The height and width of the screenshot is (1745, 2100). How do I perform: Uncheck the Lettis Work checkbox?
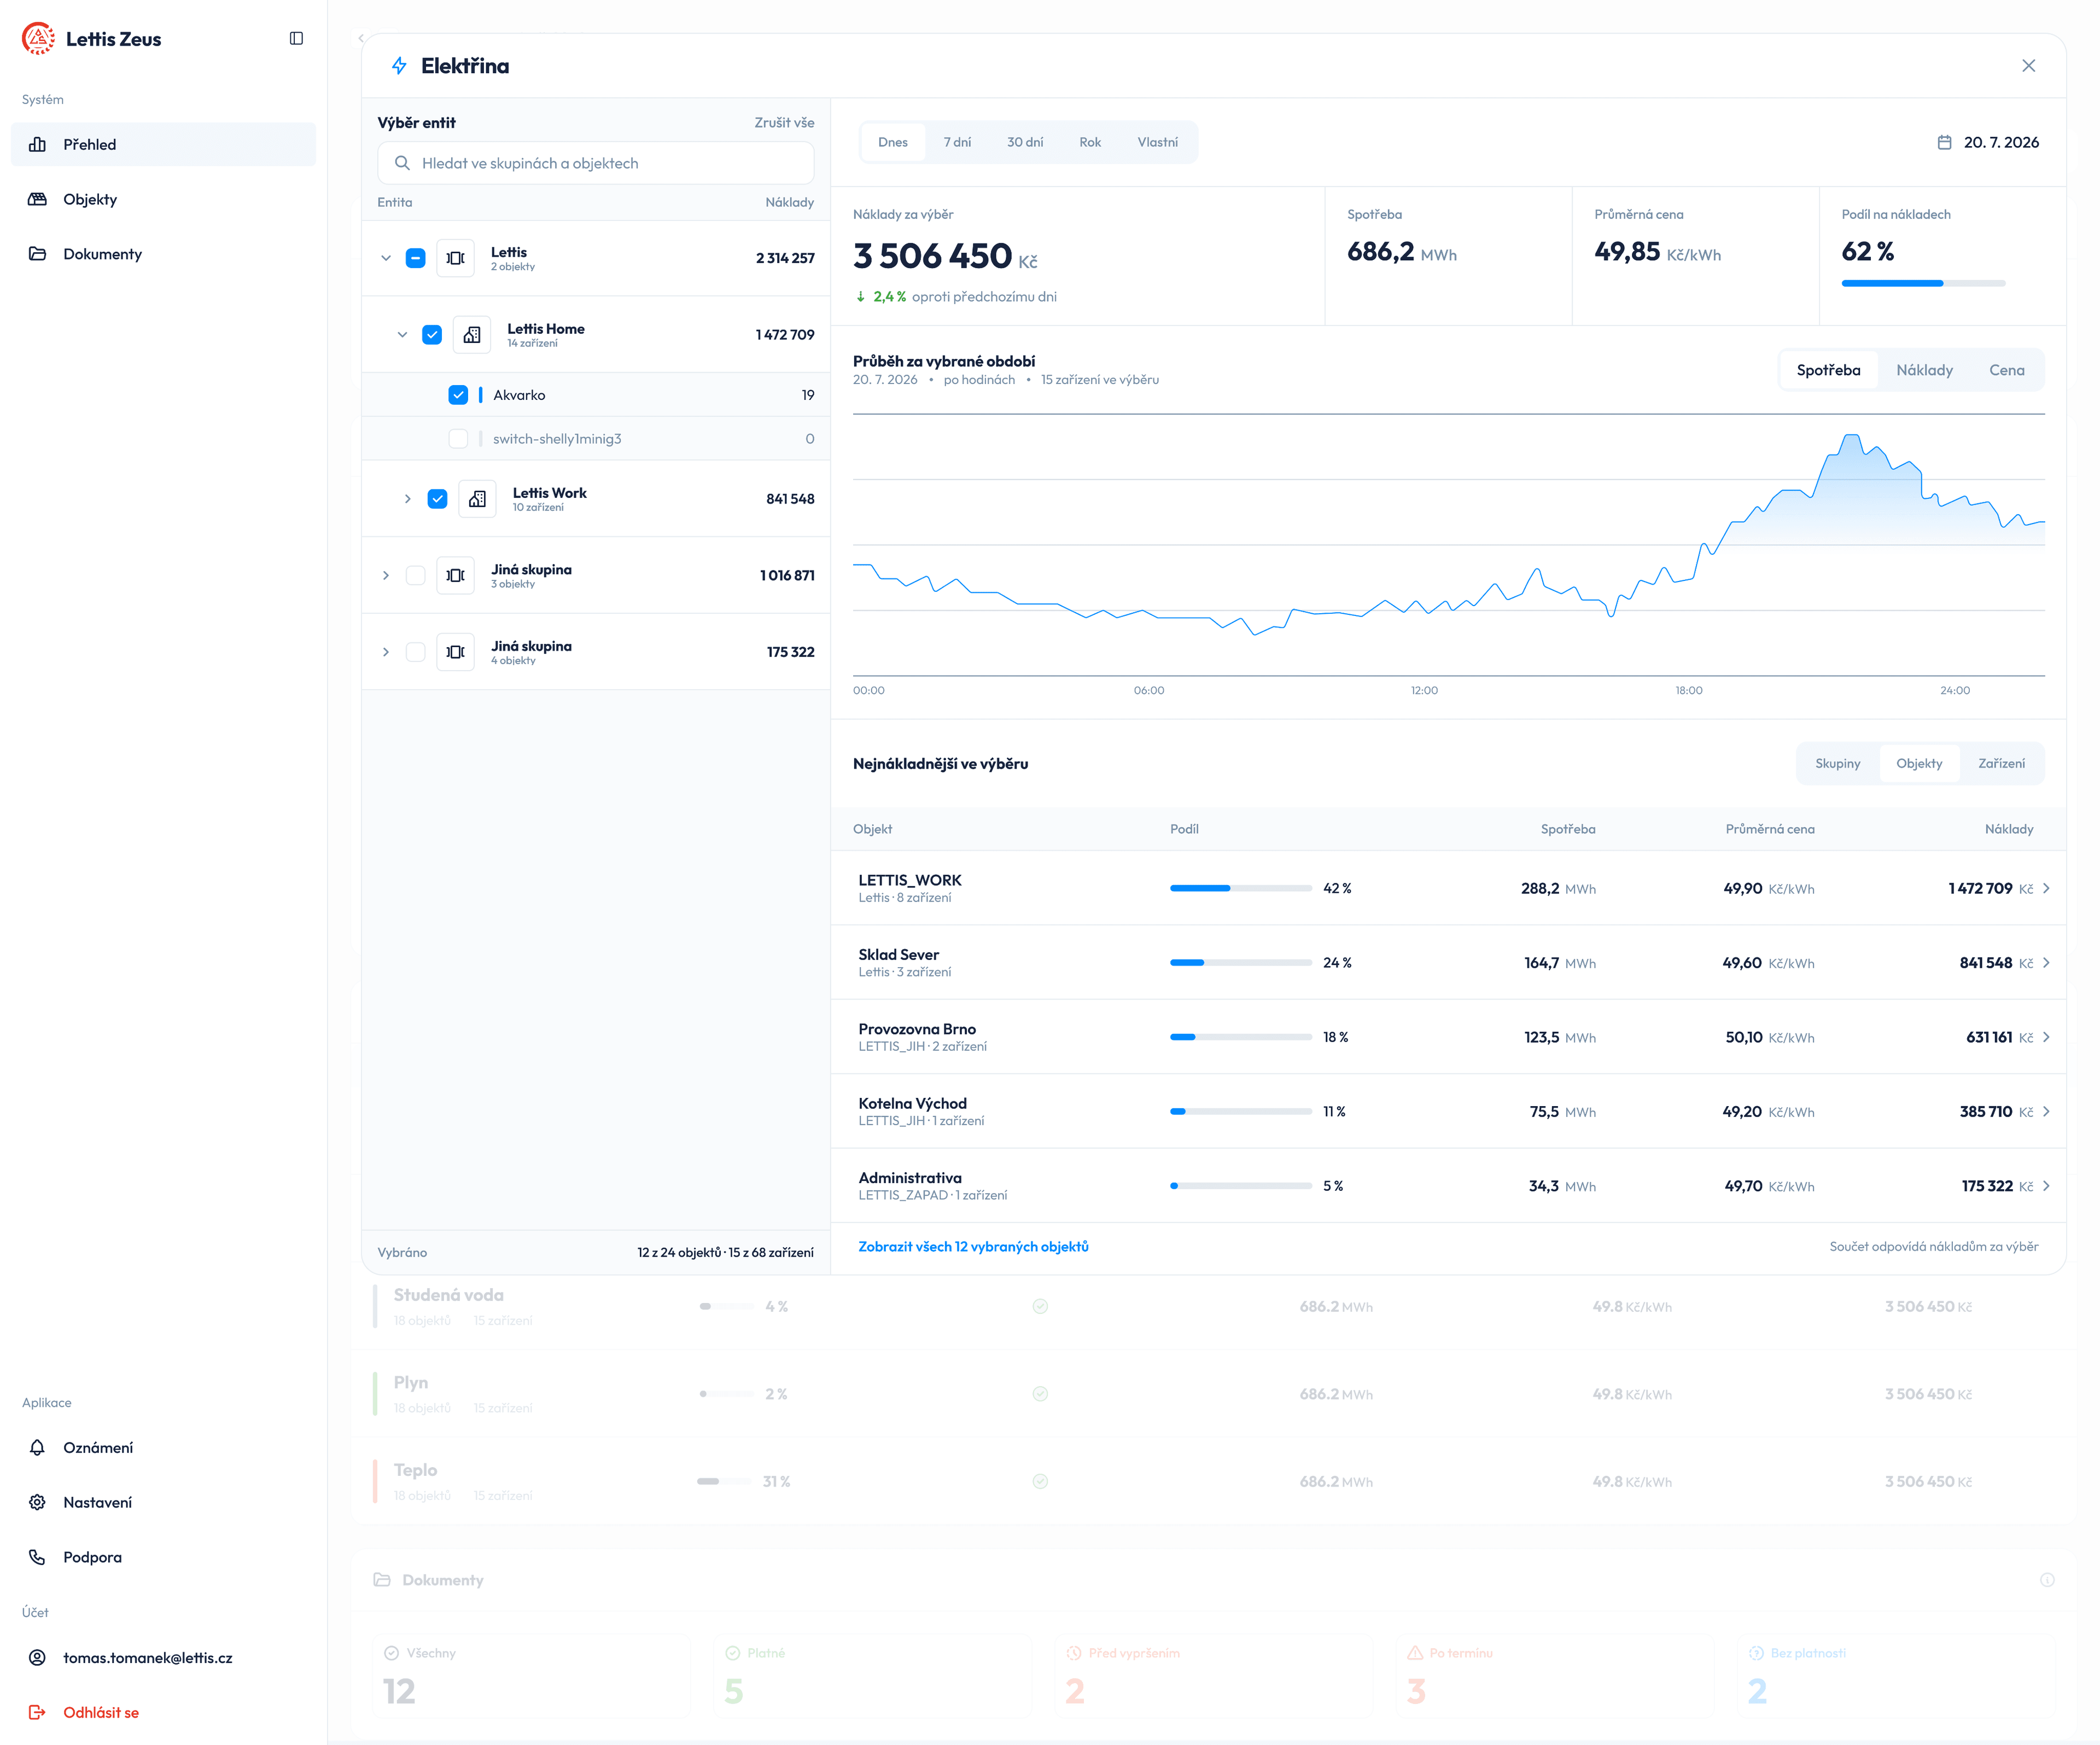coord(437,499)
